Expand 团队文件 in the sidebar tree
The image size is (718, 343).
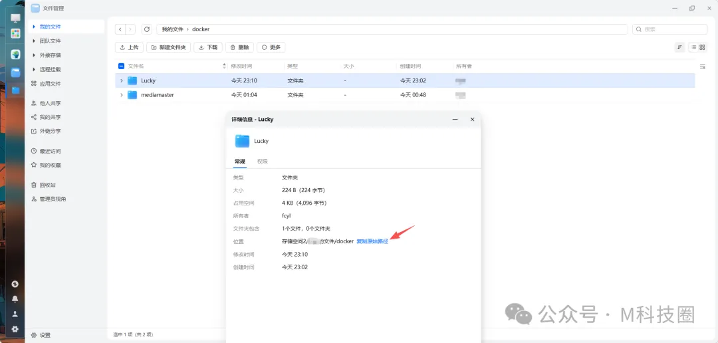pyautogui.click(x=34, y=41)
